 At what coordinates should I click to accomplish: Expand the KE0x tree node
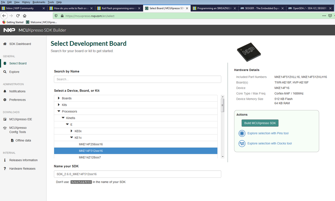[x=71, y=131]
